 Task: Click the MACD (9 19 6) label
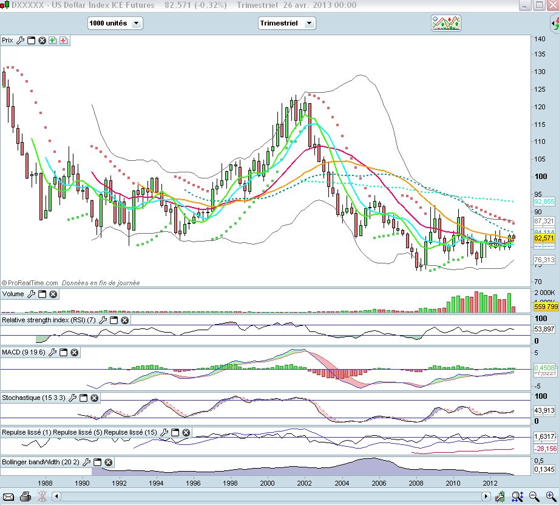pos(24,353)
